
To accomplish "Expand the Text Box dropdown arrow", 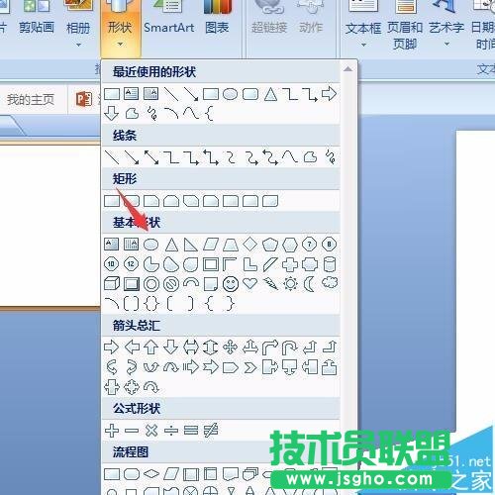I will 363,45.
